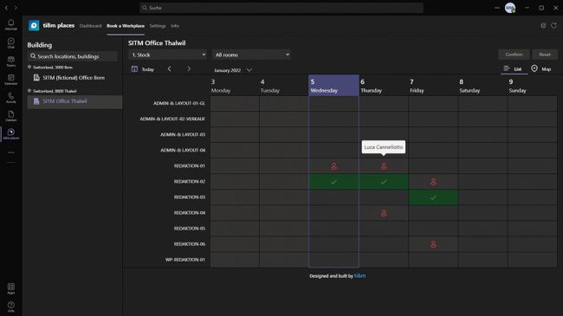Click the Confirm button
The height and width of the screenshot is (316, 563).
point(514,55)
